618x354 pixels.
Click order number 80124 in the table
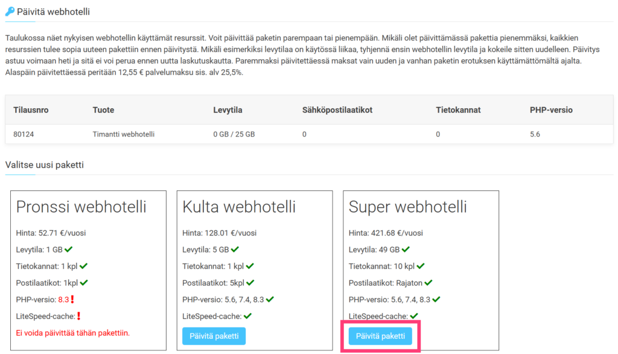tap(24, 134)
